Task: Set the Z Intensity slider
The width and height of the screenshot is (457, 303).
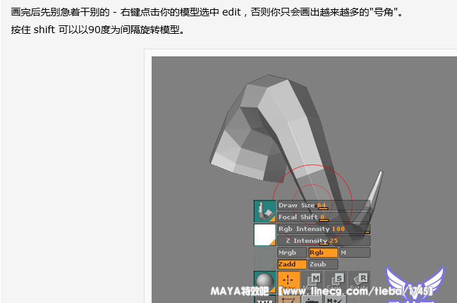Action: tap(323, 241)
